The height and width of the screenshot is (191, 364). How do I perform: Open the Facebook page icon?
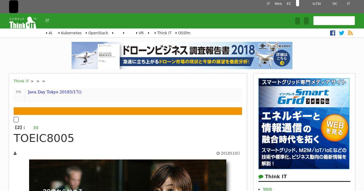pos(332,33)
